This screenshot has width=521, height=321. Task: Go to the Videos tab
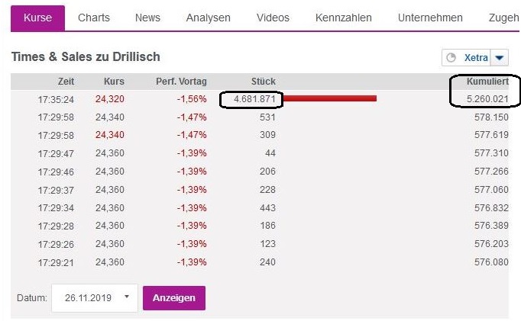coord(273,18)
